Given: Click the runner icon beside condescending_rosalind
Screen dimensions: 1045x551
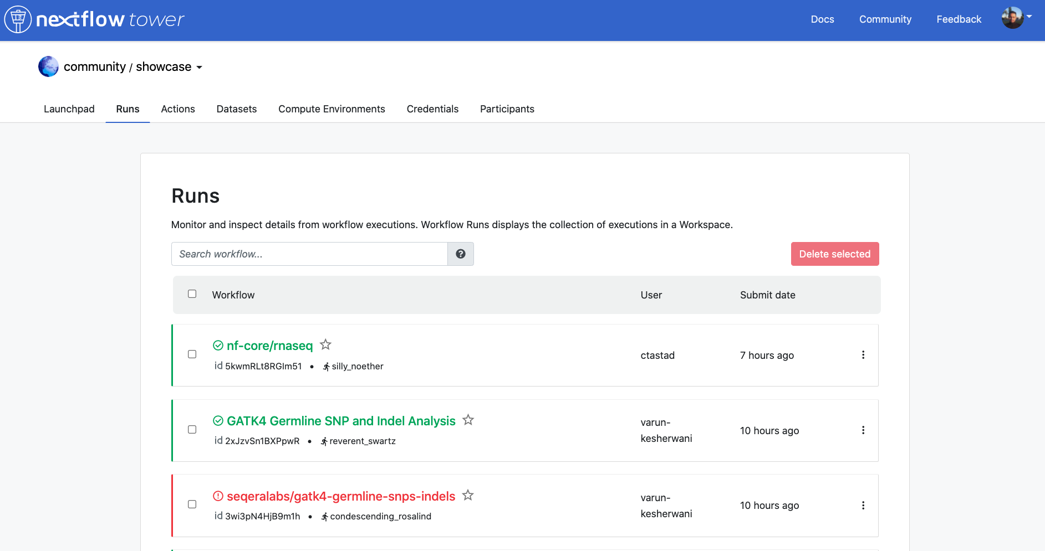Looking at the screenshot, I should 324,517.
